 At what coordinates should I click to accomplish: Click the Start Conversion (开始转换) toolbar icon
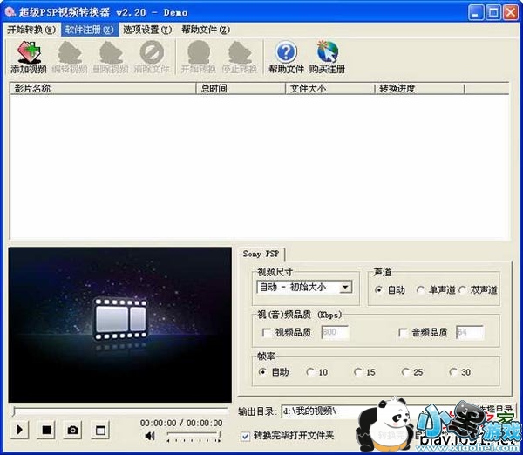(199, 57)
